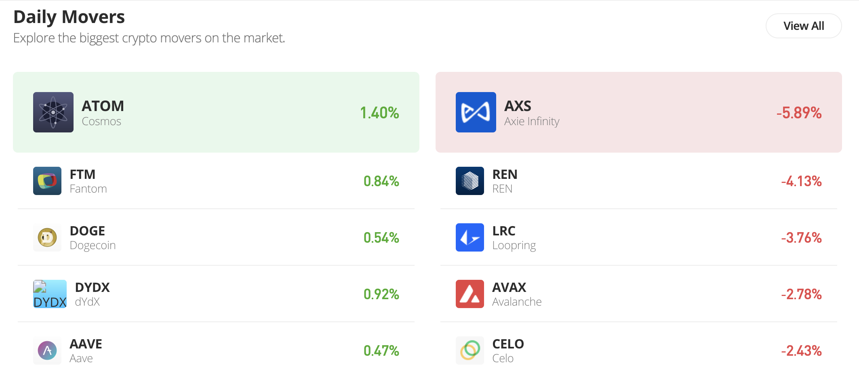This screenshot has width=859, height=386.
Task: Click the Cosmos ATOM atom icon
Action: click(x=53, y=112)
